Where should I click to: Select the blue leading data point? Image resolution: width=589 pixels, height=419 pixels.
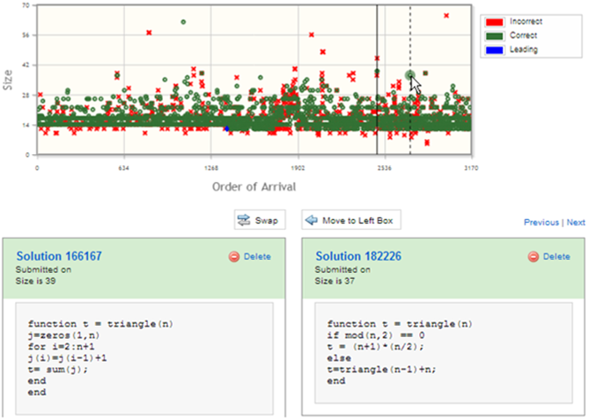(226, 129)
